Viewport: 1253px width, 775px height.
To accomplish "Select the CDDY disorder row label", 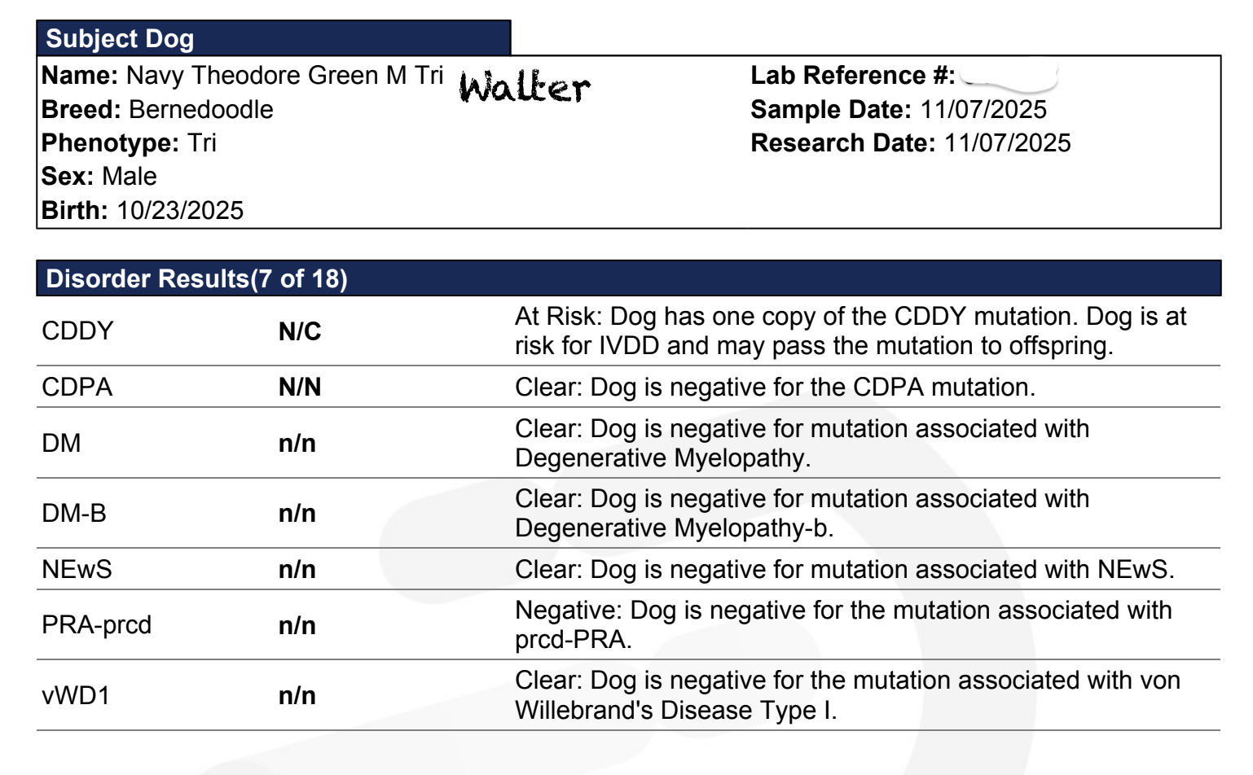I will pyautogui.click(x=77, y=331).
